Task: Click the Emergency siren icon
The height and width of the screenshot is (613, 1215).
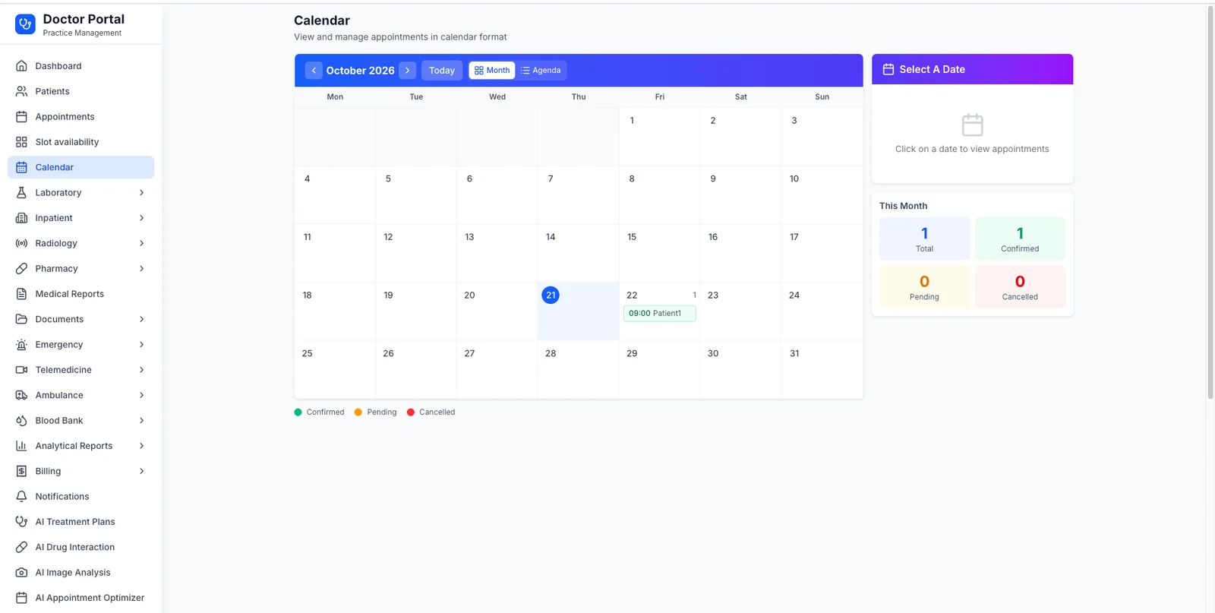Action: click(21, 345)
